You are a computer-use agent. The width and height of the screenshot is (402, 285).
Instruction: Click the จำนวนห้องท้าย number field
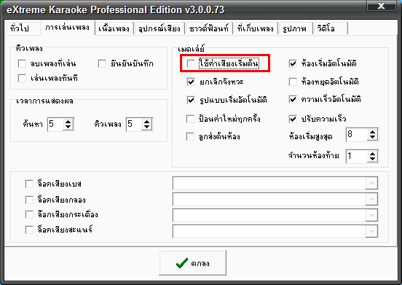pyautogui.click(x=357, y=156)
